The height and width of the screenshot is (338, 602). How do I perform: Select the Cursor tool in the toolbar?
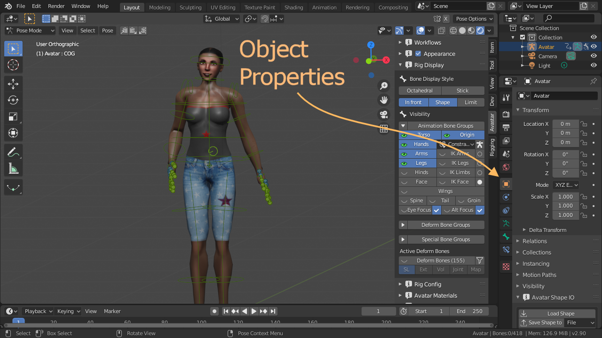point(13,65)
